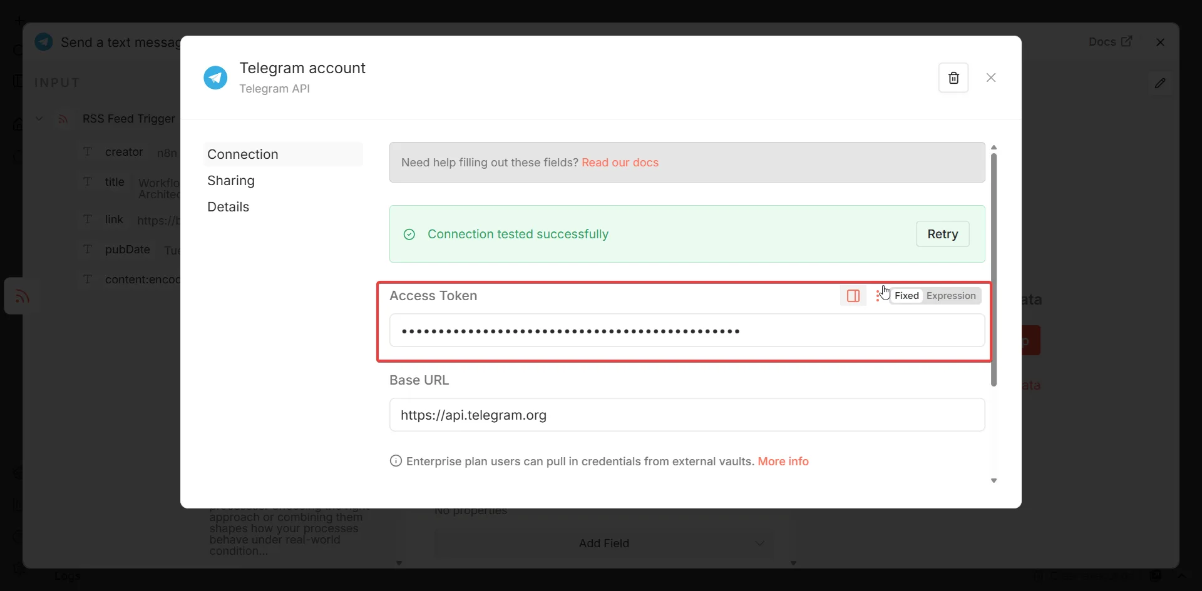Click the scroll up arrow in credential form

[x=994, y=148]
